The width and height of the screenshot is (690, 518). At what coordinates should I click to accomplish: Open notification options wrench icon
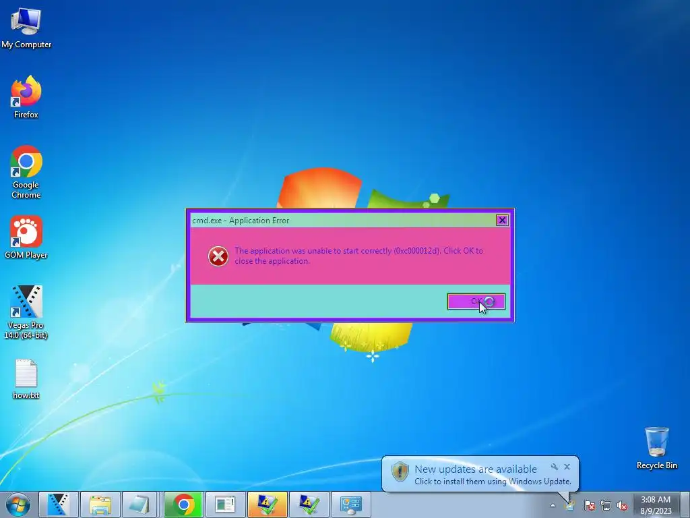pyautogui.click(x=555, y=467)
